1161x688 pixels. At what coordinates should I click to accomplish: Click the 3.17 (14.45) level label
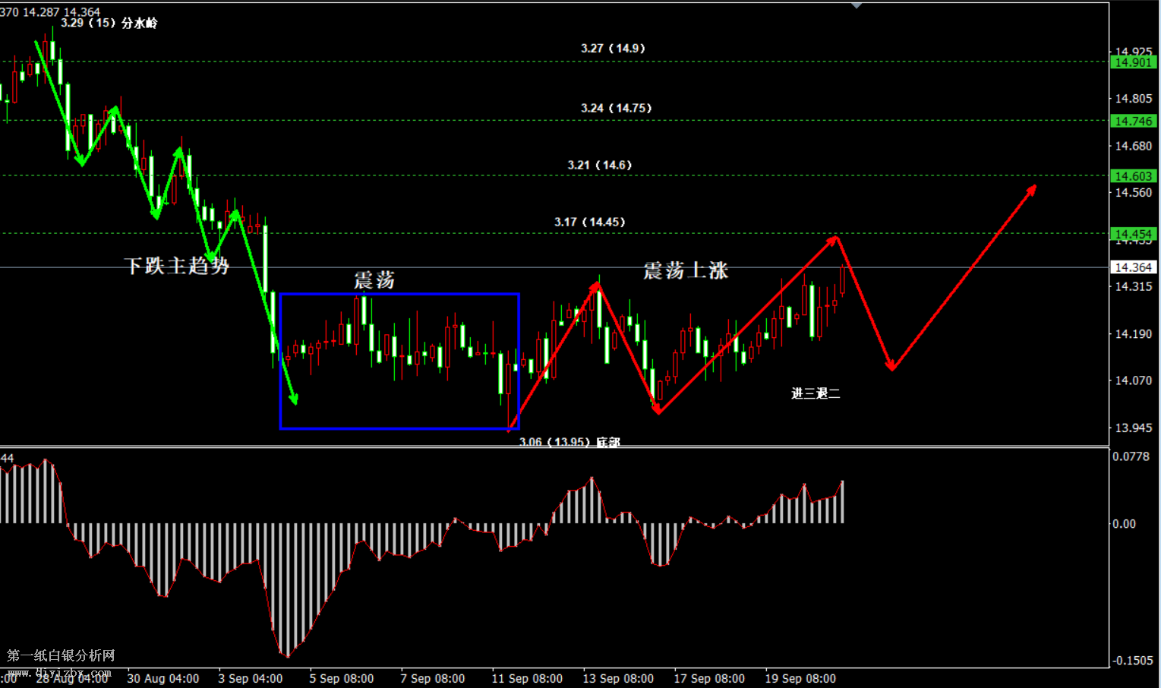(589, 222)
